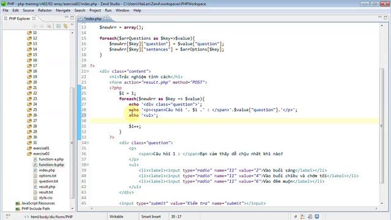Minimize the editor area
391x220 pixels.
380,17
